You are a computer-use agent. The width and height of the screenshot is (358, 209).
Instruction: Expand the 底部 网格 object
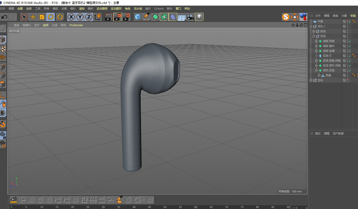click(x=317, y=41)
